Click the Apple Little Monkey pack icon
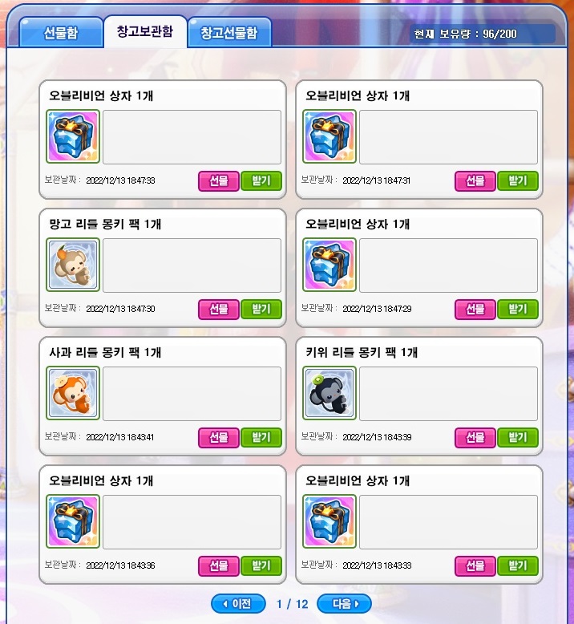This screenshot has width=574, height=624. click(x=73, y=393)
